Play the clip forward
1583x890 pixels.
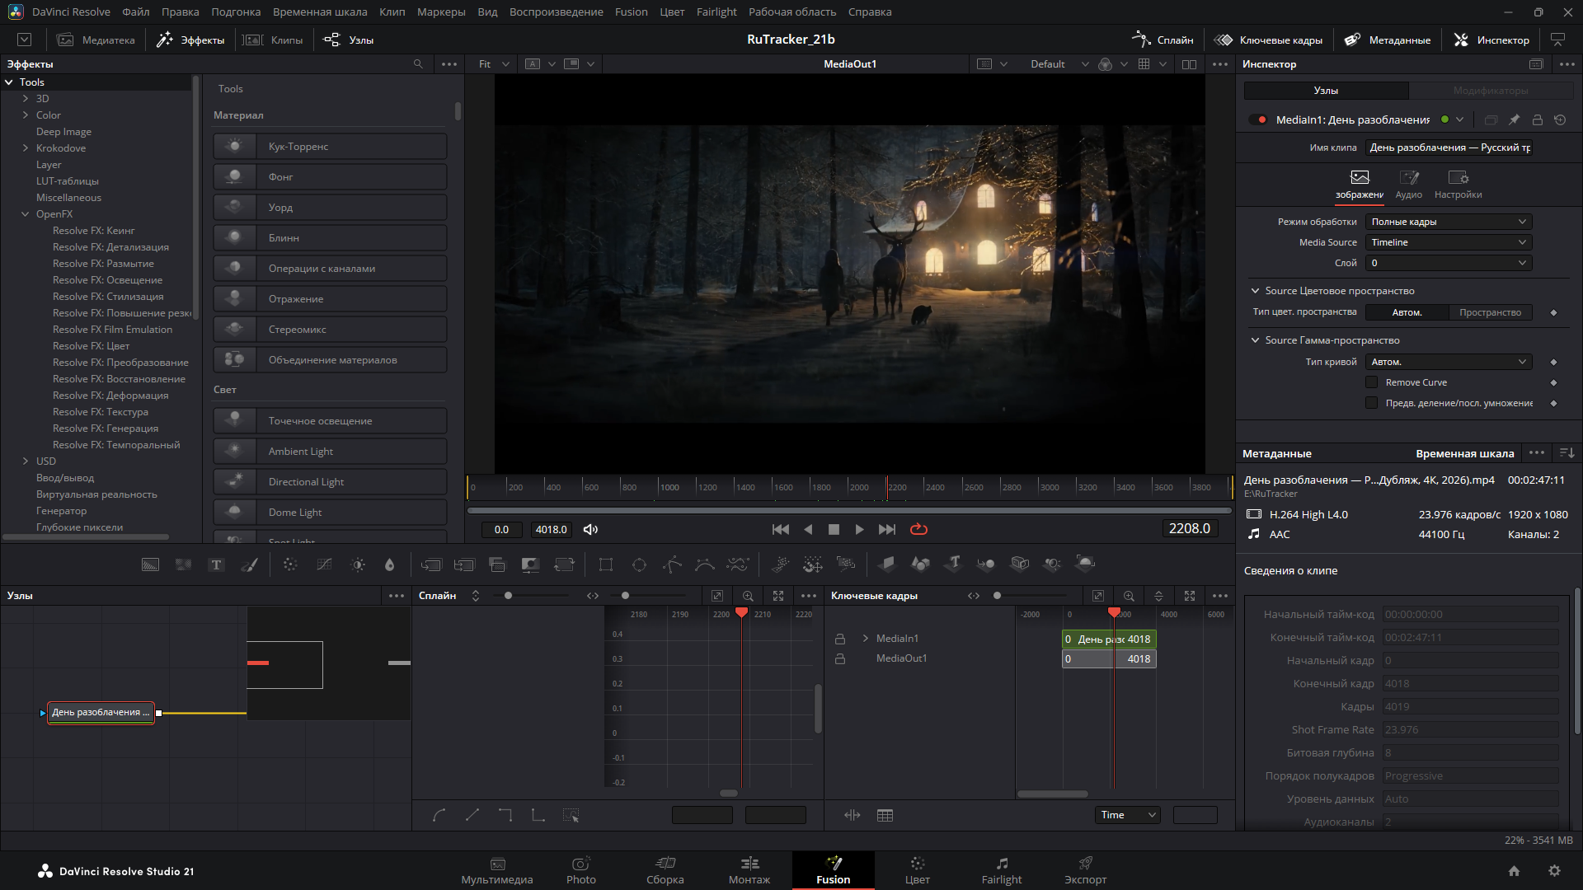coord(859,529)
